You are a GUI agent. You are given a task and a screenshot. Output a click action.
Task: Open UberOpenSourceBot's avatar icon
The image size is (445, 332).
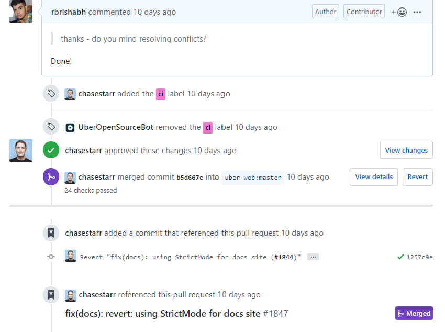(x=70, y=127)
